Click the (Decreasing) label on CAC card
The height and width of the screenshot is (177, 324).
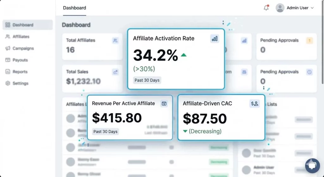205,131
